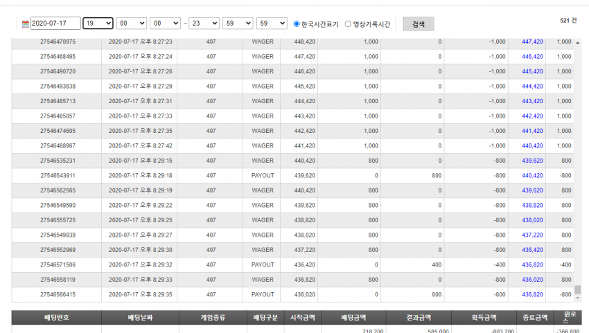Screen dimensions: 589x333
Task: Open the start second dropdown
Action: (x=166, y=24)
